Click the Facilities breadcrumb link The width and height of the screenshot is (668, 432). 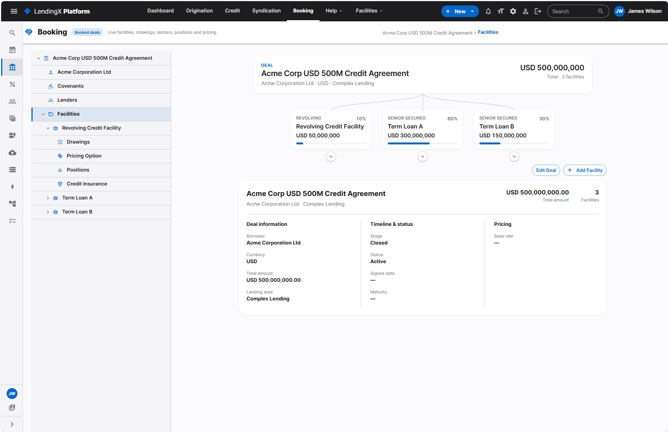(488, 32)
